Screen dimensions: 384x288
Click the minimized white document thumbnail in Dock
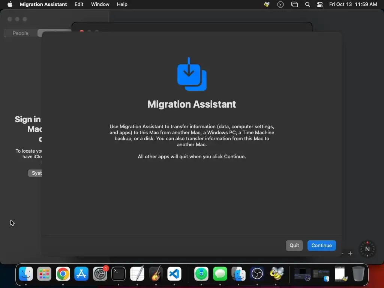click(340, 273)
